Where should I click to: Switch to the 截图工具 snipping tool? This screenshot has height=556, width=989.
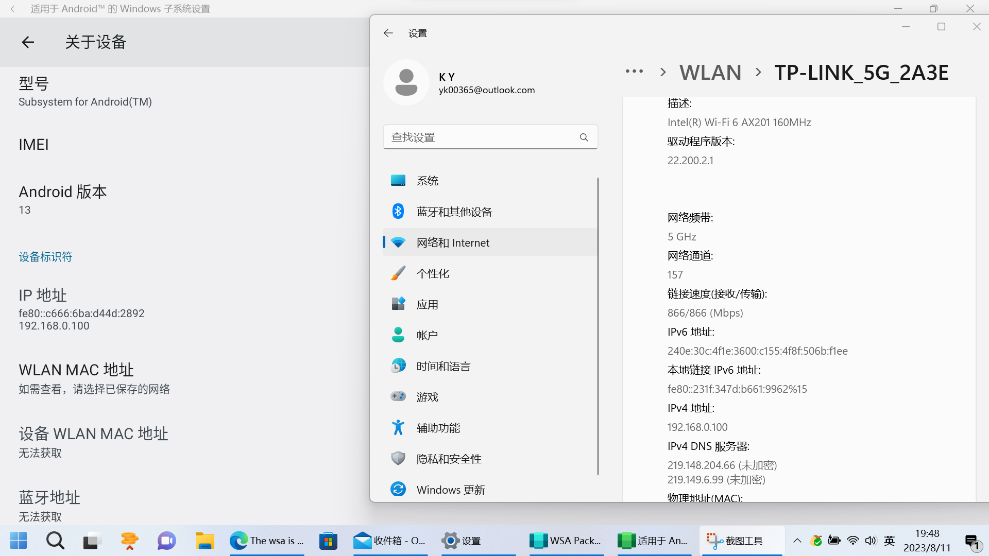(x=742, y=541)
